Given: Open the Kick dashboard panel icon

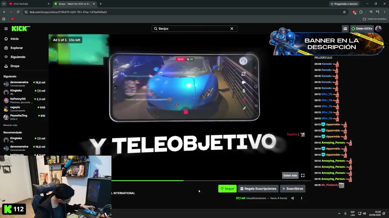Looking at the screenshot, I should 345,28.
